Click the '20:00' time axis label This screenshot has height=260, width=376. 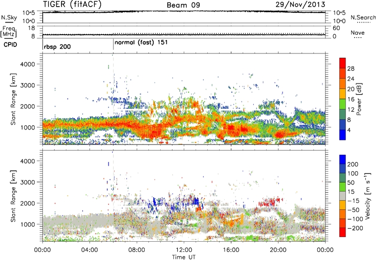pos(278,250)
